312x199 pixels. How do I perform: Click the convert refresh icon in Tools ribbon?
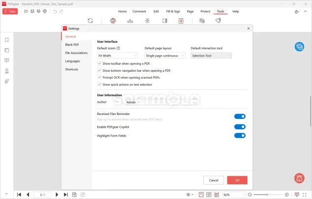[90, 21]
